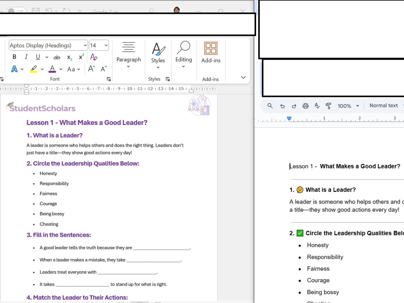The height and width of the screenshot is (303, 404).
Task: Toggle subscript formatting
Action: 69,57
